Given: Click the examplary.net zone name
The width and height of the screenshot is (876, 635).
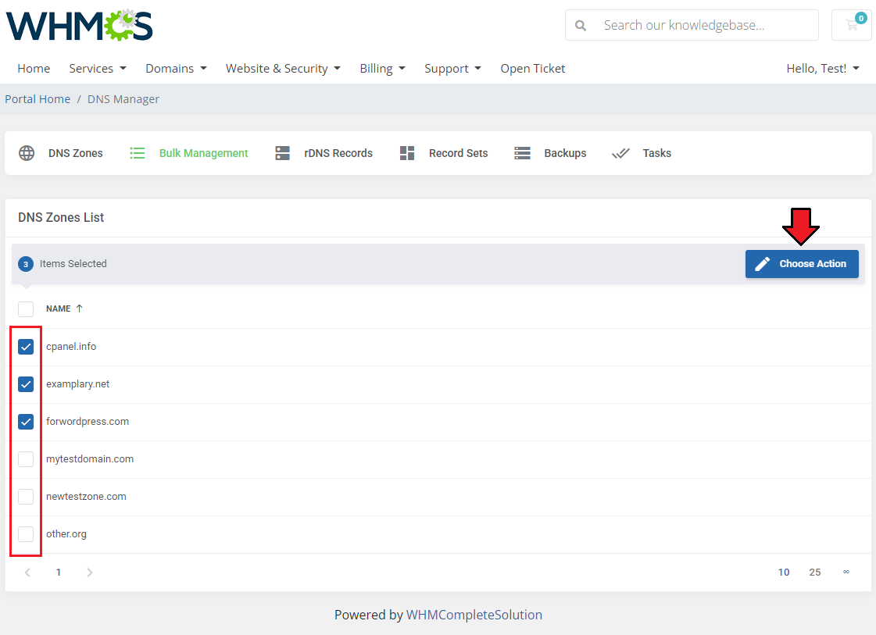Looking at the screenshot, I should coord(77,383).
